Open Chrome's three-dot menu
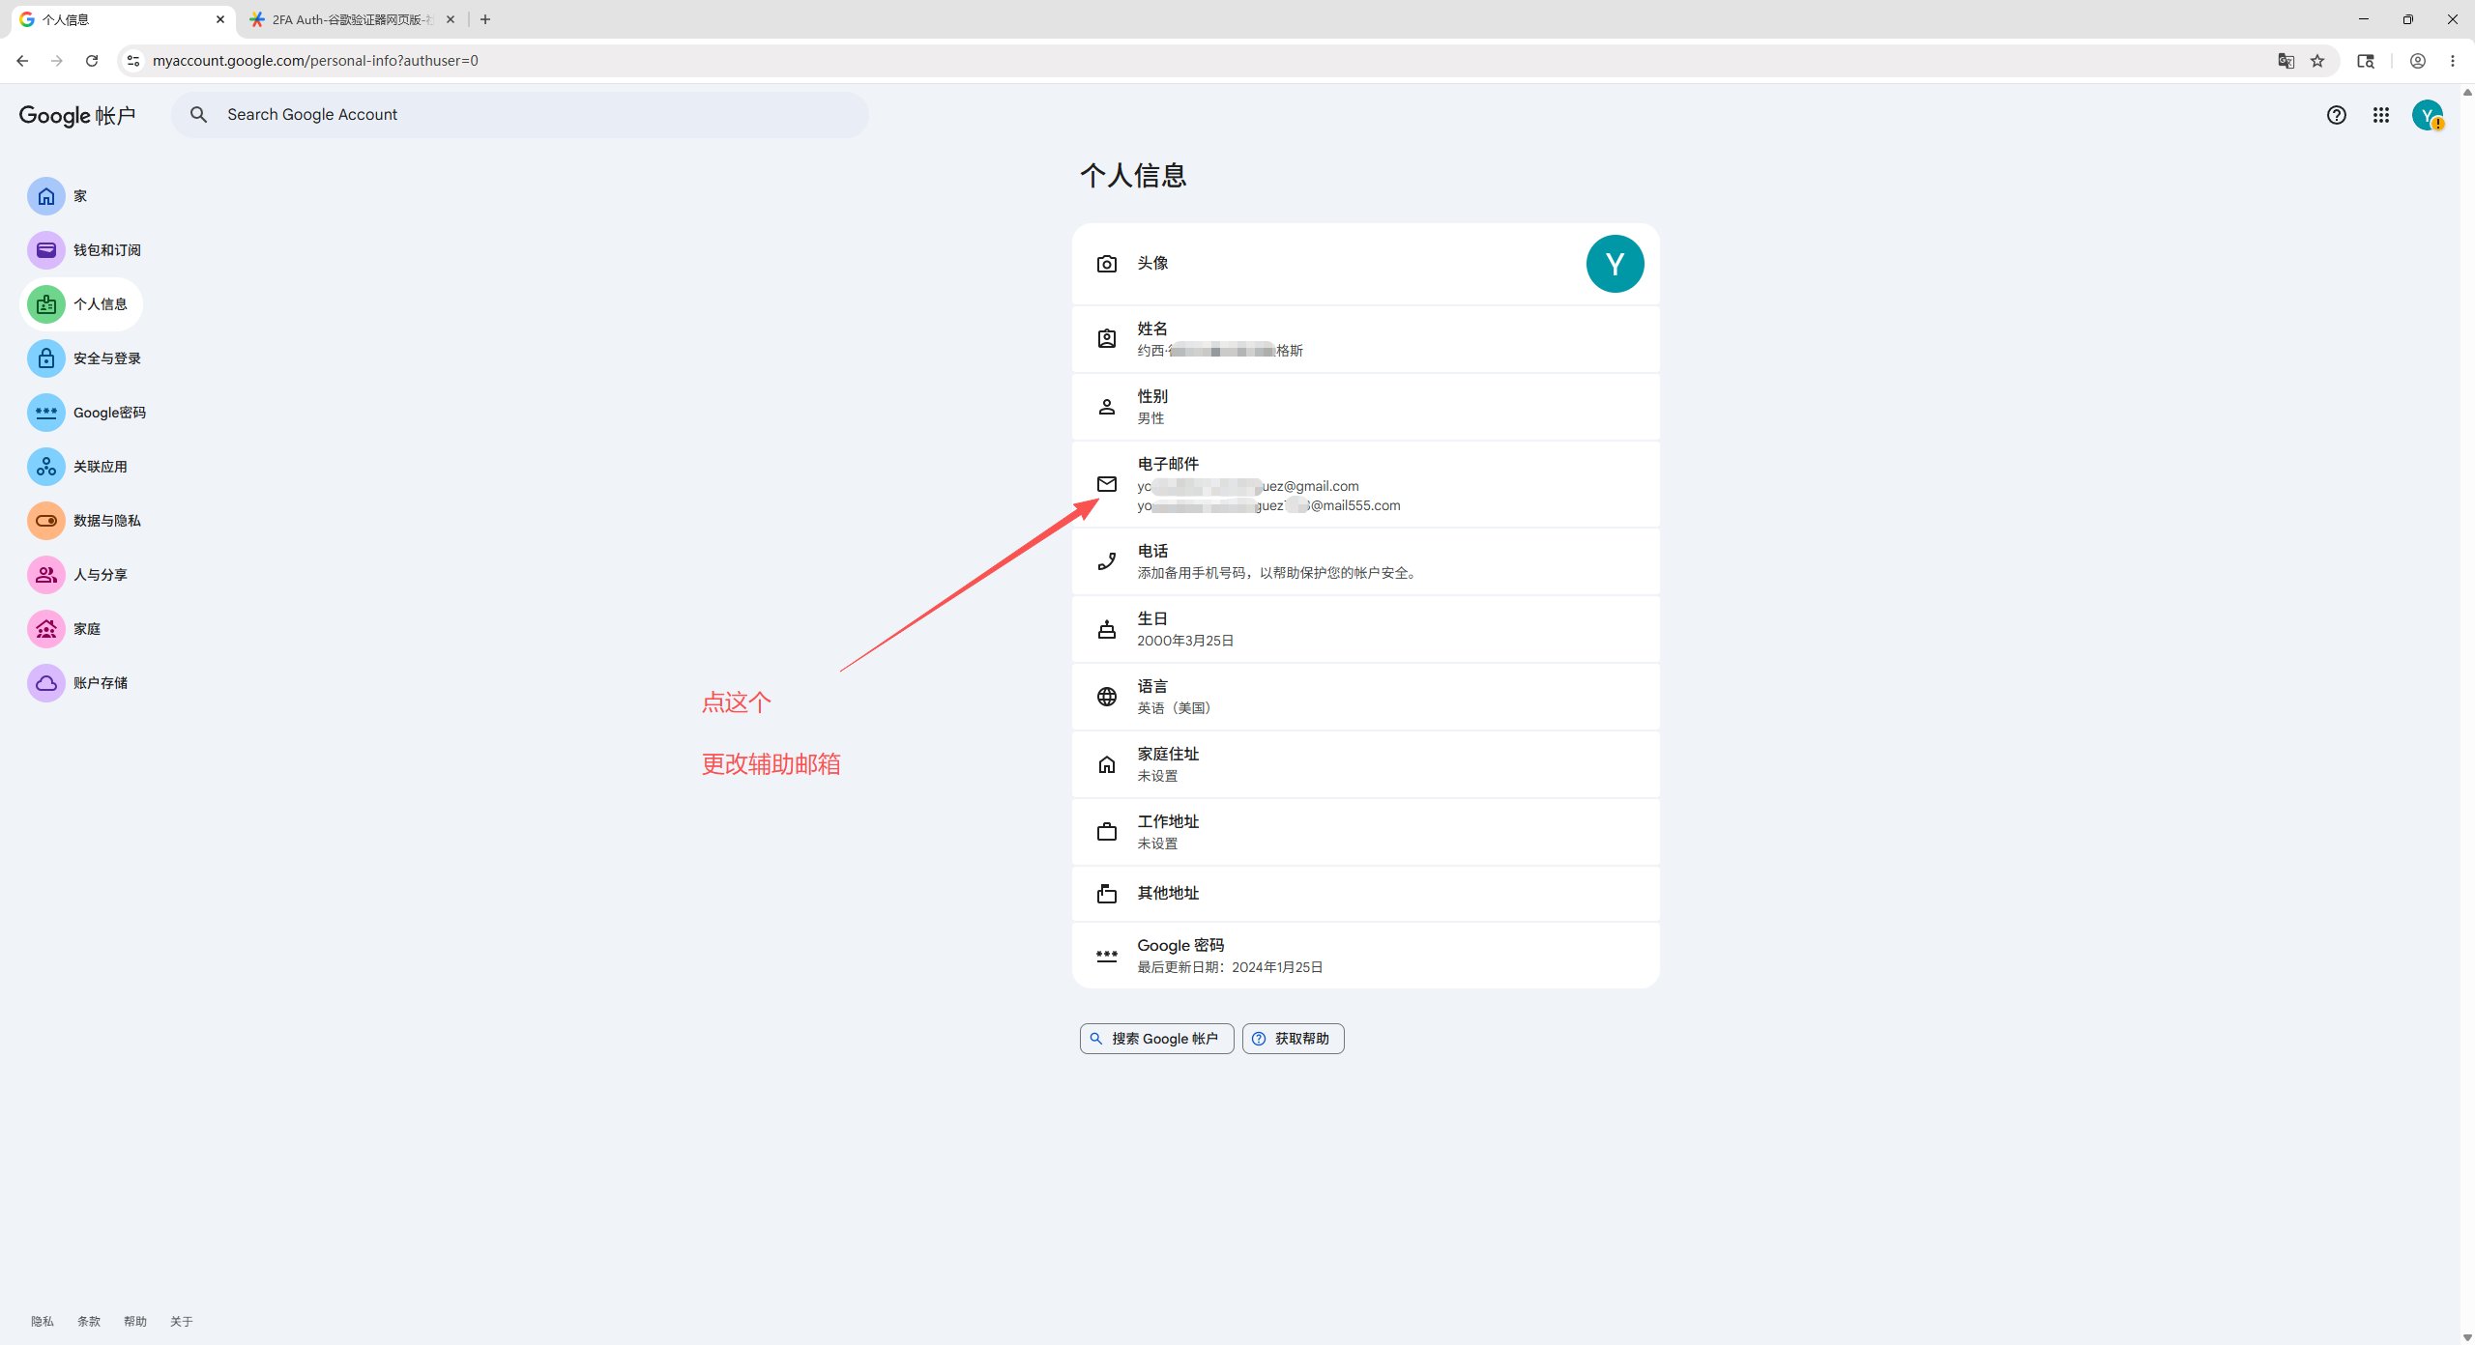Viewport: 2475px width, 1345px height. click(2453, 61)
